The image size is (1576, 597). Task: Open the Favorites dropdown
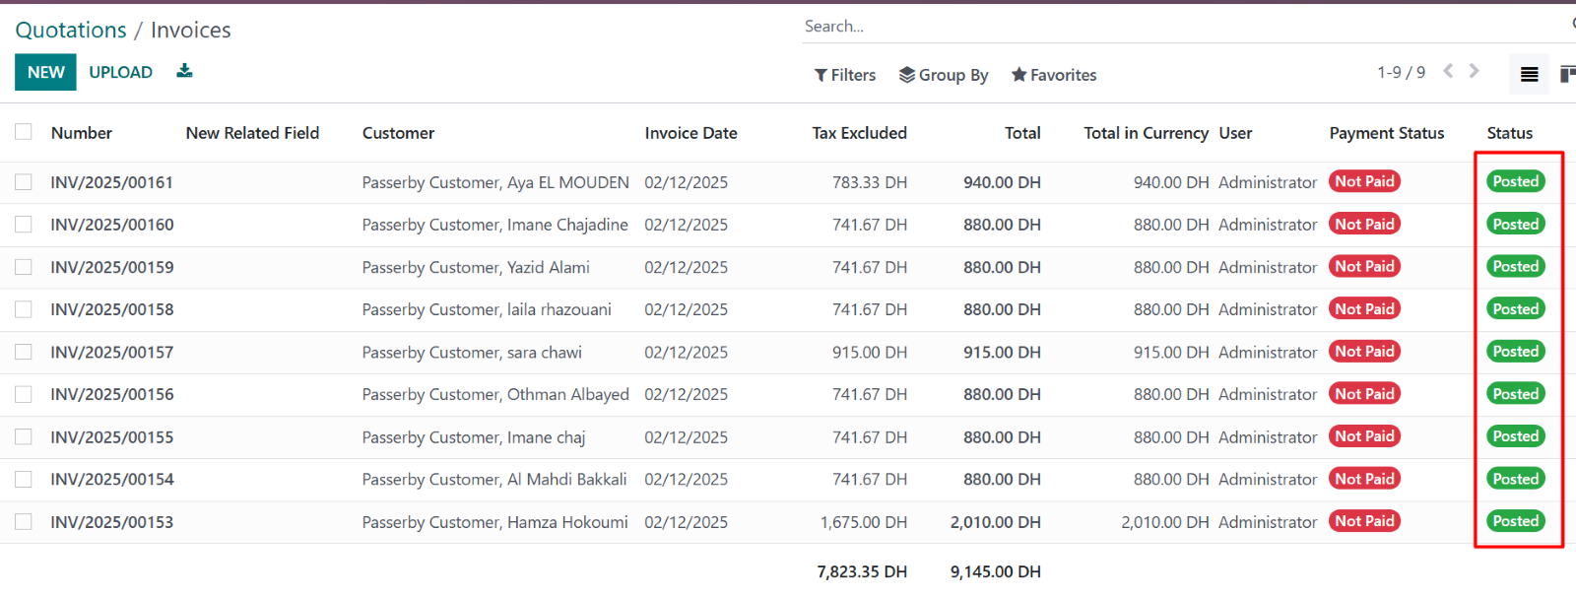pos(1054,75)
